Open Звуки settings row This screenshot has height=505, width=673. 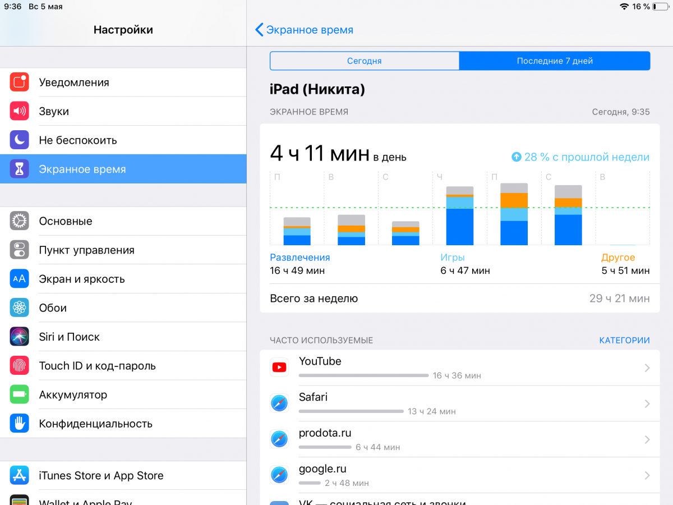click(x=123, y=111)
